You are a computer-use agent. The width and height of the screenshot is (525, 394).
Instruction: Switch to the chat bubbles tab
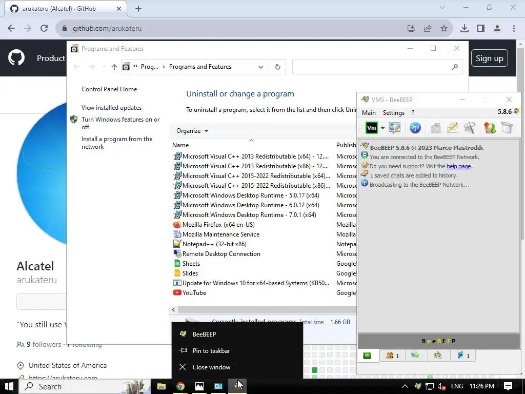tap(415, 356)
